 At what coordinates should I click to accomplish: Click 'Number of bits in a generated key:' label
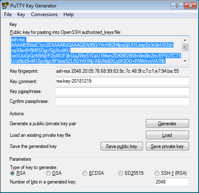click(x=43, y=182)
